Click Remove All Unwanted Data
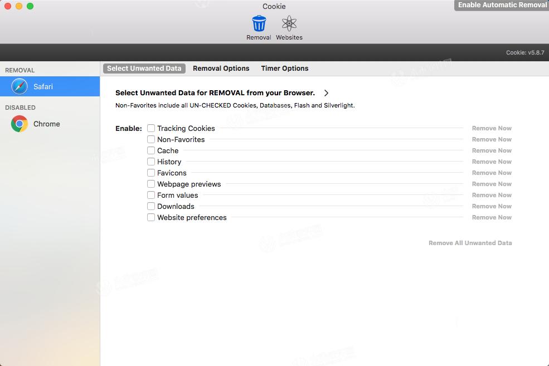The image size is (549, 366). coord(470,243)
